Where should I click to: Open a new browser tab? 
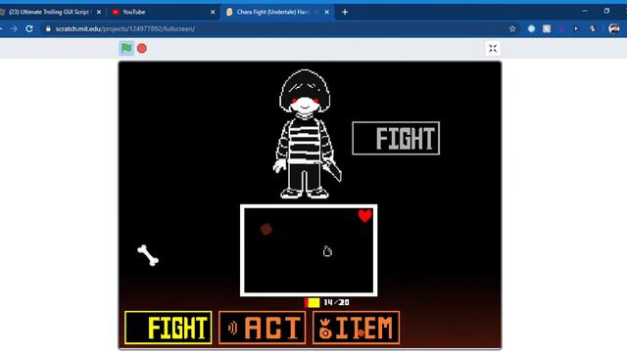coord(345,12)
